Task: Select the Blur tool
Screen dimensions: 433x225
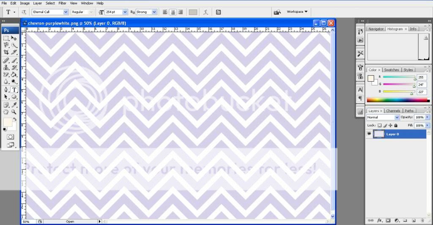Action: click(6, 82)
